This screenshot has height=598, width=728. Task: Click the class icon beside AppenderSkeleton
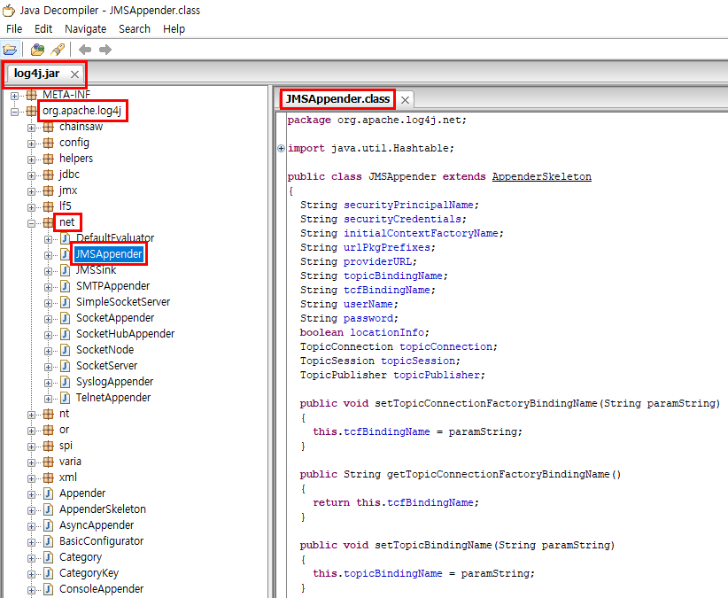point(49,509)
